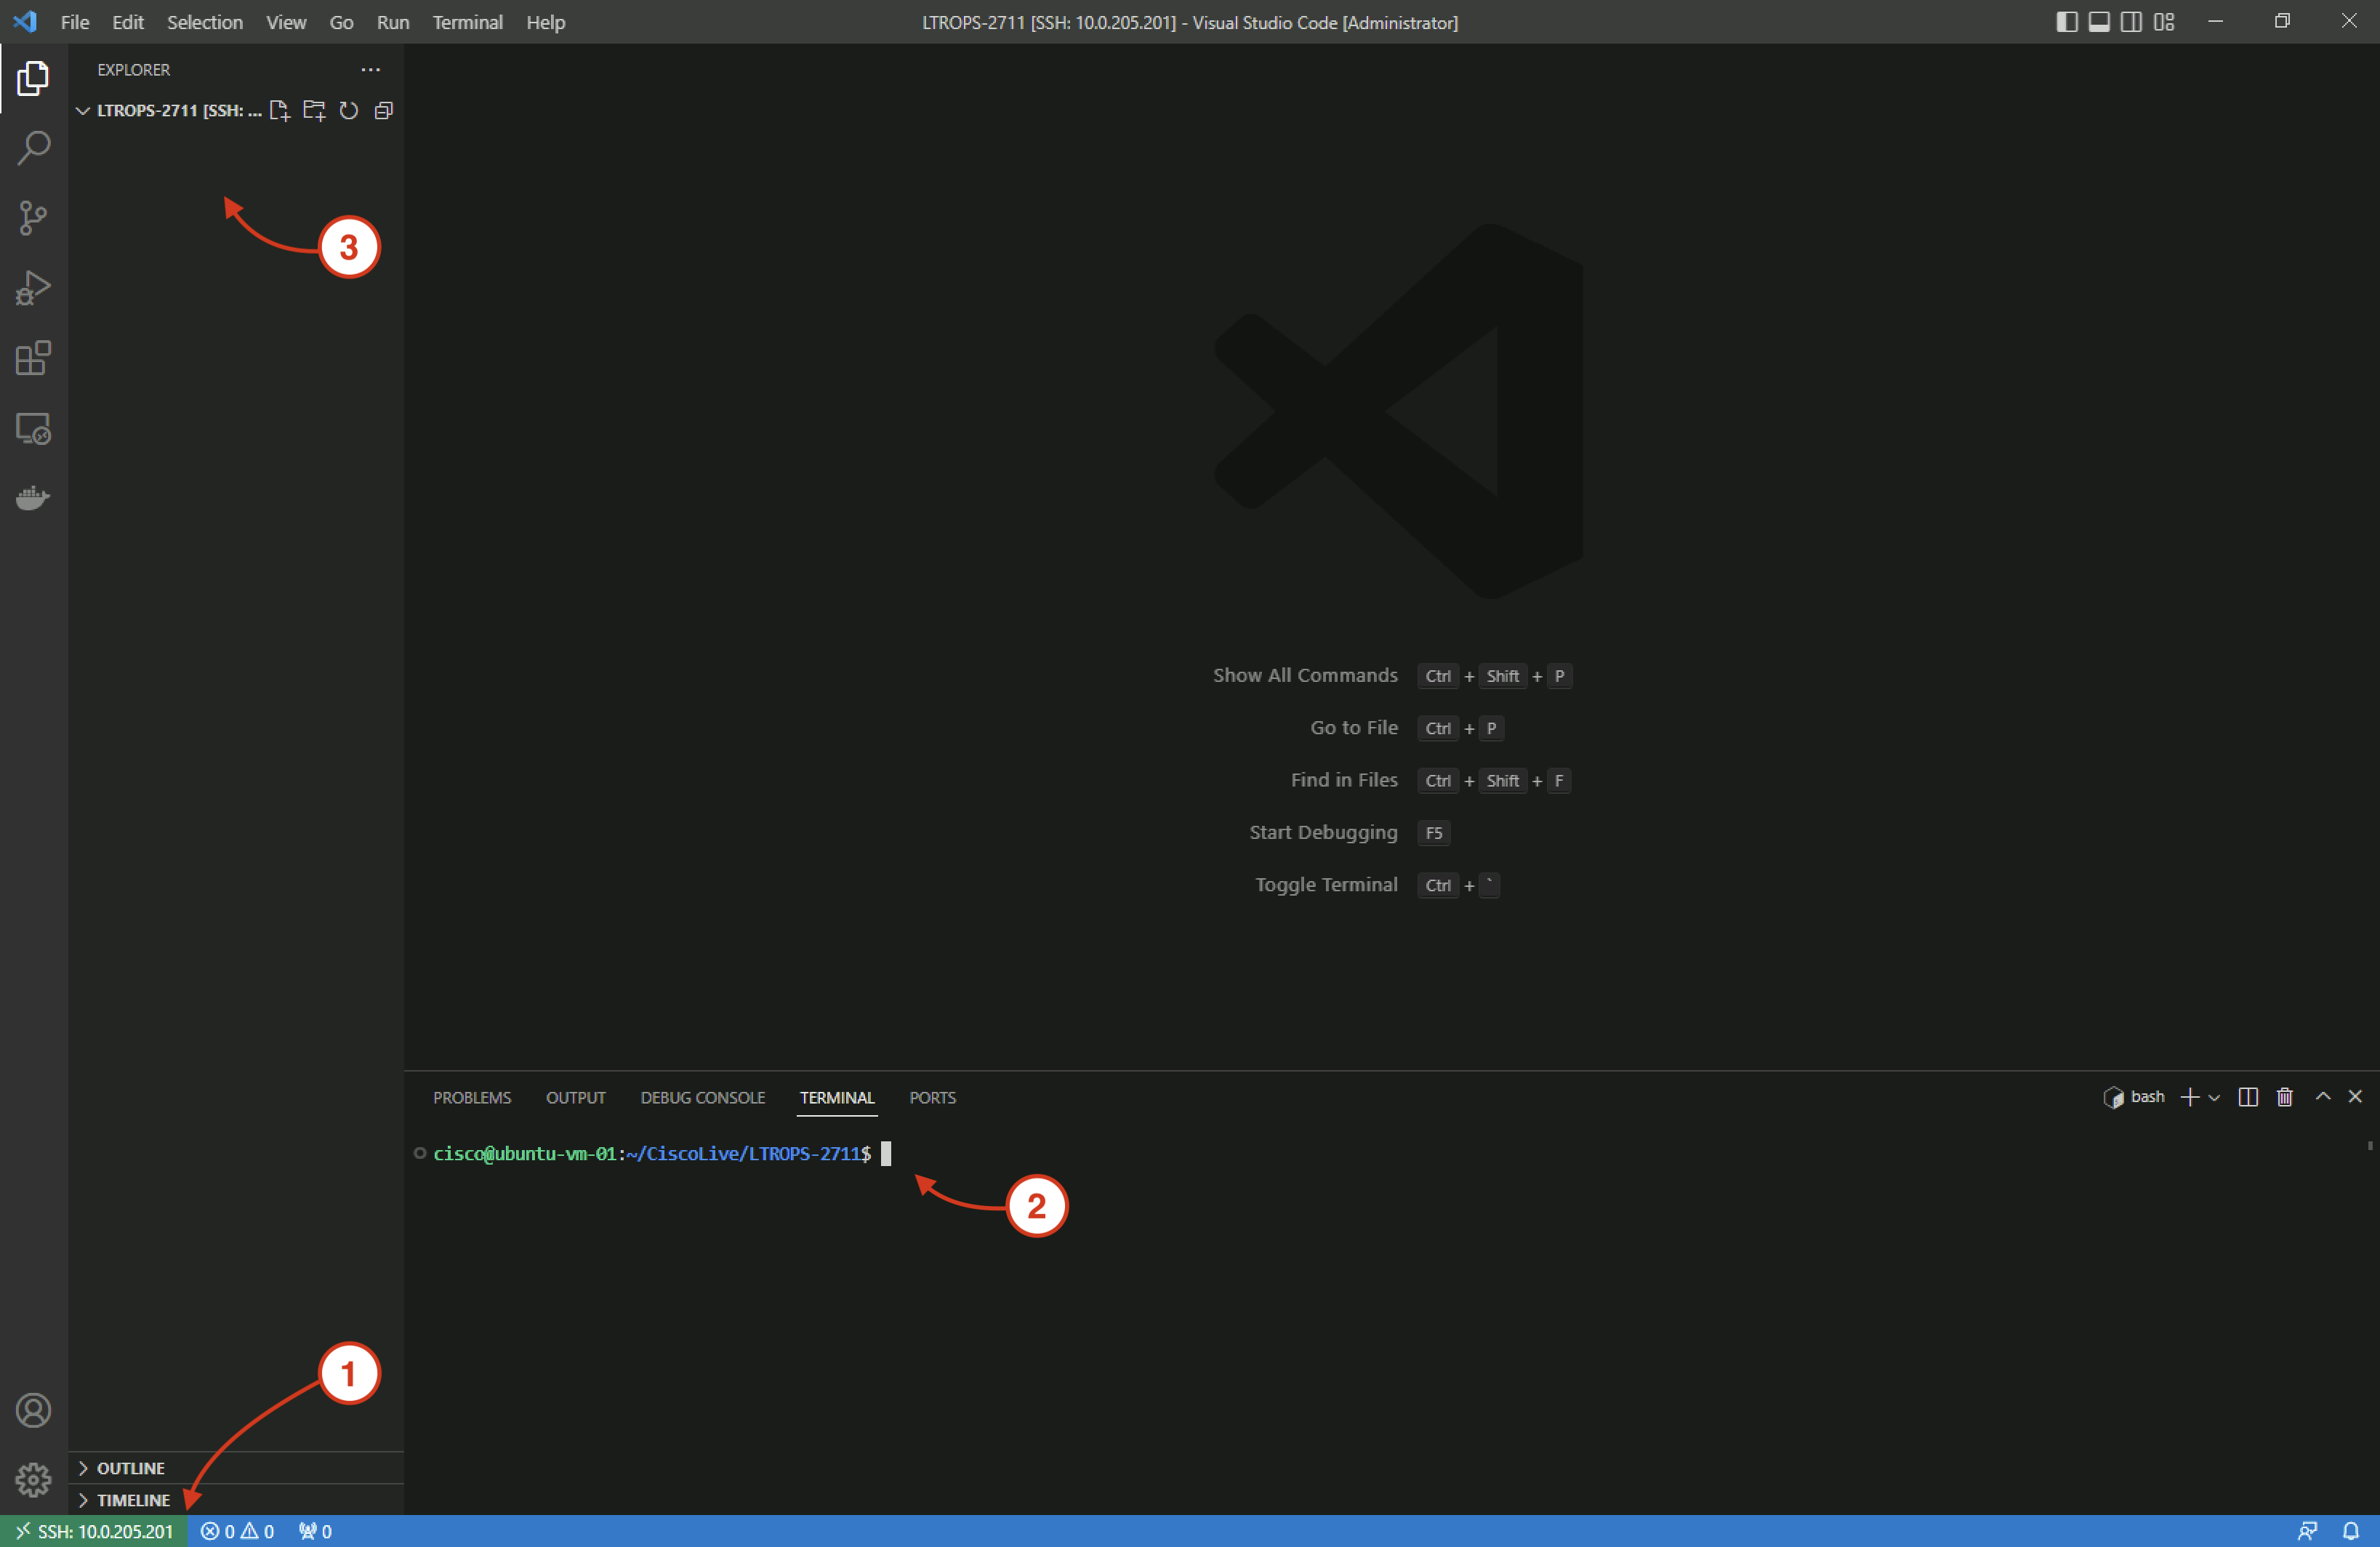Open the Search view icon
Screen dimensions: 2380x1547
pos(33,148)
